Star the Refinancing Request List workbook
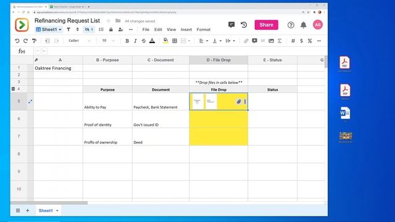This screenshot has height=222, width=395. 109,21
